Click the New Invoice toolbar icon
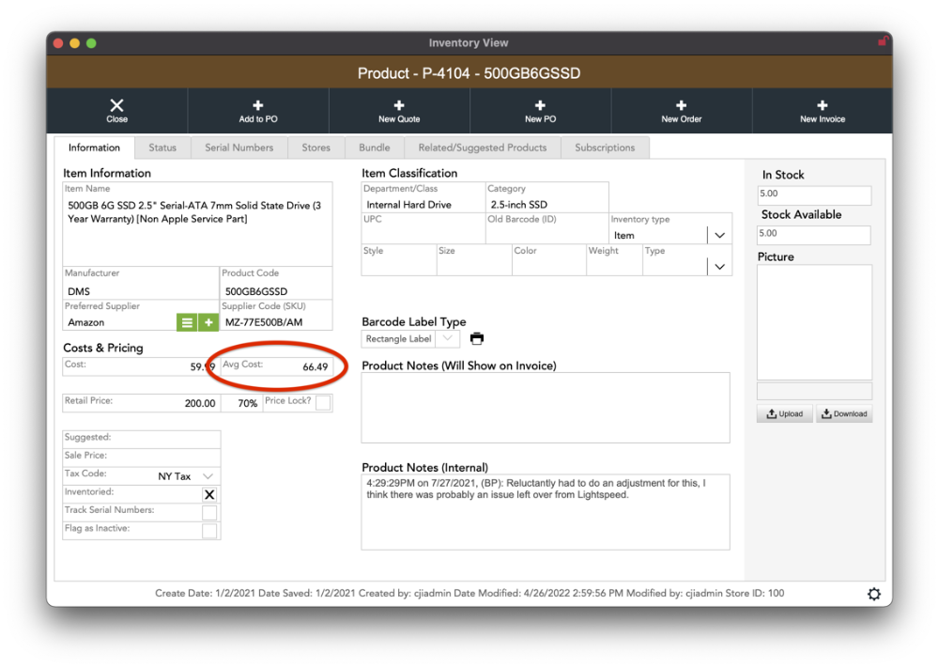Screen dimensions: 939x668 822,106
